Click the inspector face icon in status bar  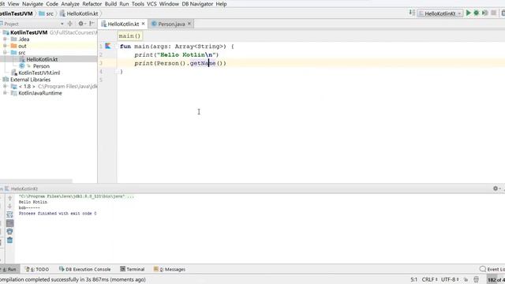[477, 279]
